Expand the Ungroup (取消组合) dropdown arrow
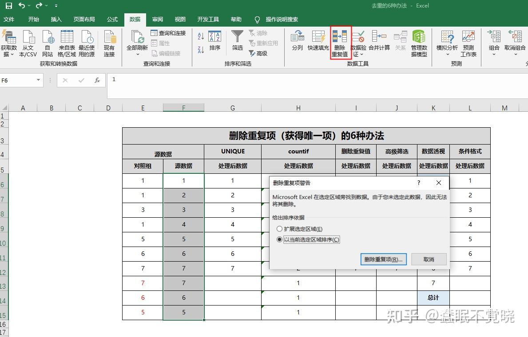The width and height of the screenshot is (528, 337). tap(516, 54)
